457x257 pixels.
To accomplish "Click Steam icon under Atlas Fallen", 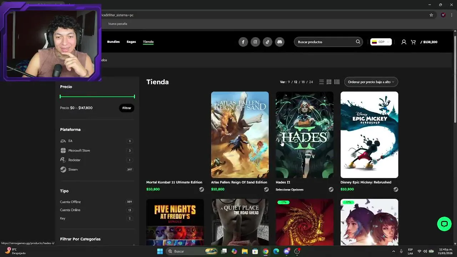I will click(266, 189).
